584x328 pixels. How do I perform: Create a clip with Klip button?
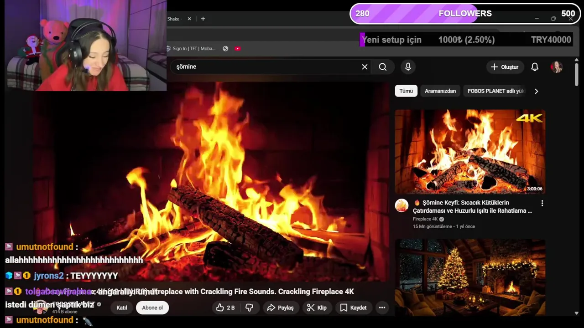317,308
